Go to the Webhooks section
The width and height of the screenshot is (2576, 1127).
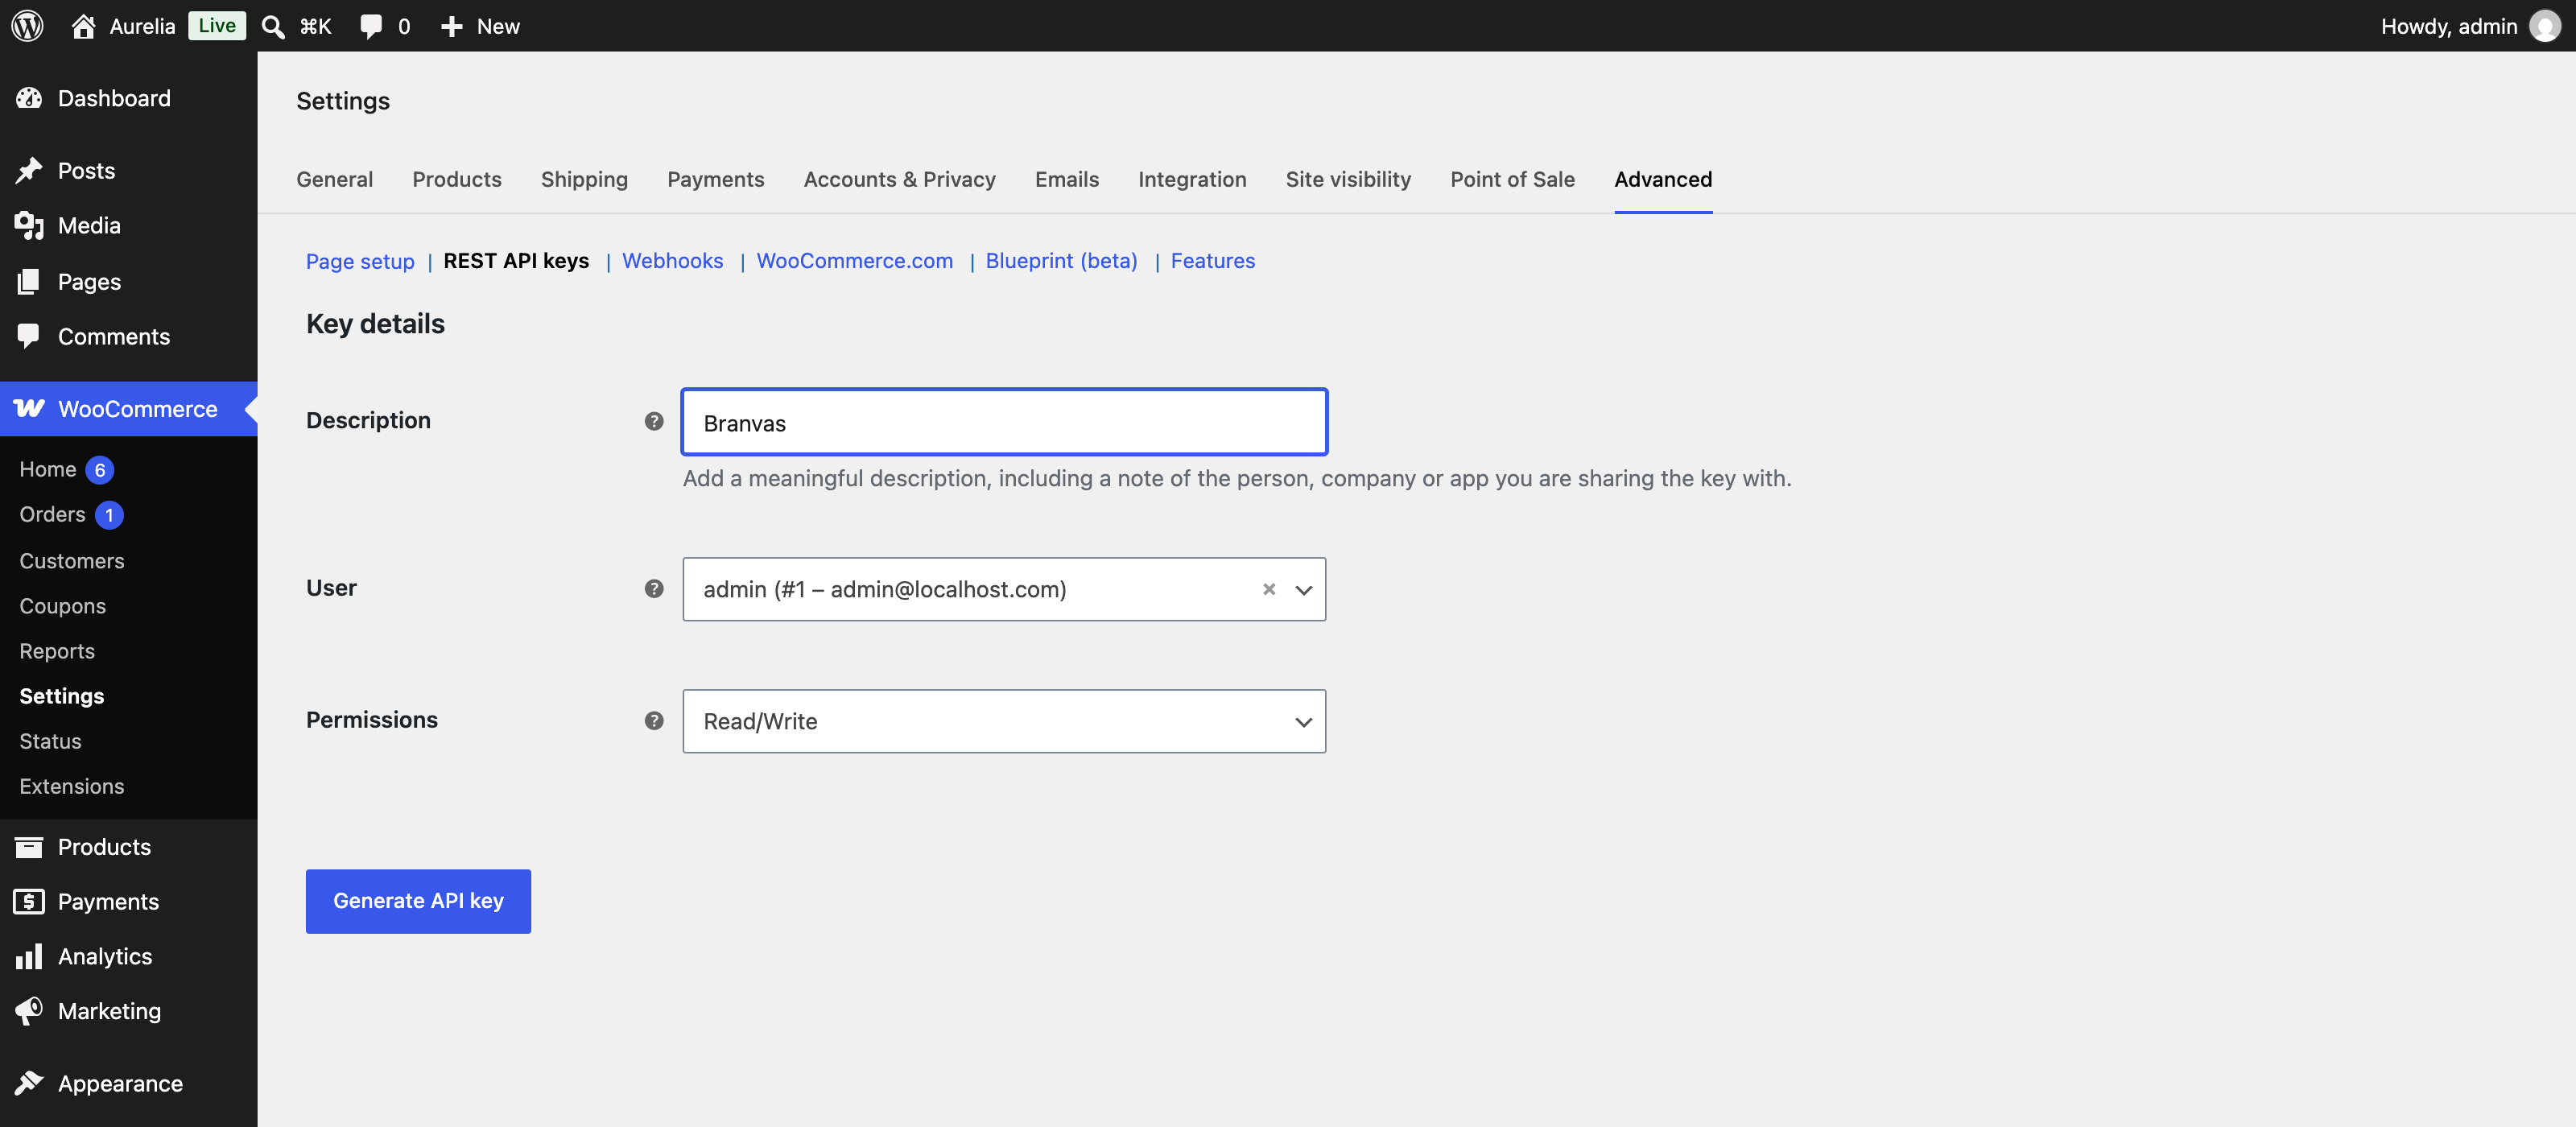[673, 261]
